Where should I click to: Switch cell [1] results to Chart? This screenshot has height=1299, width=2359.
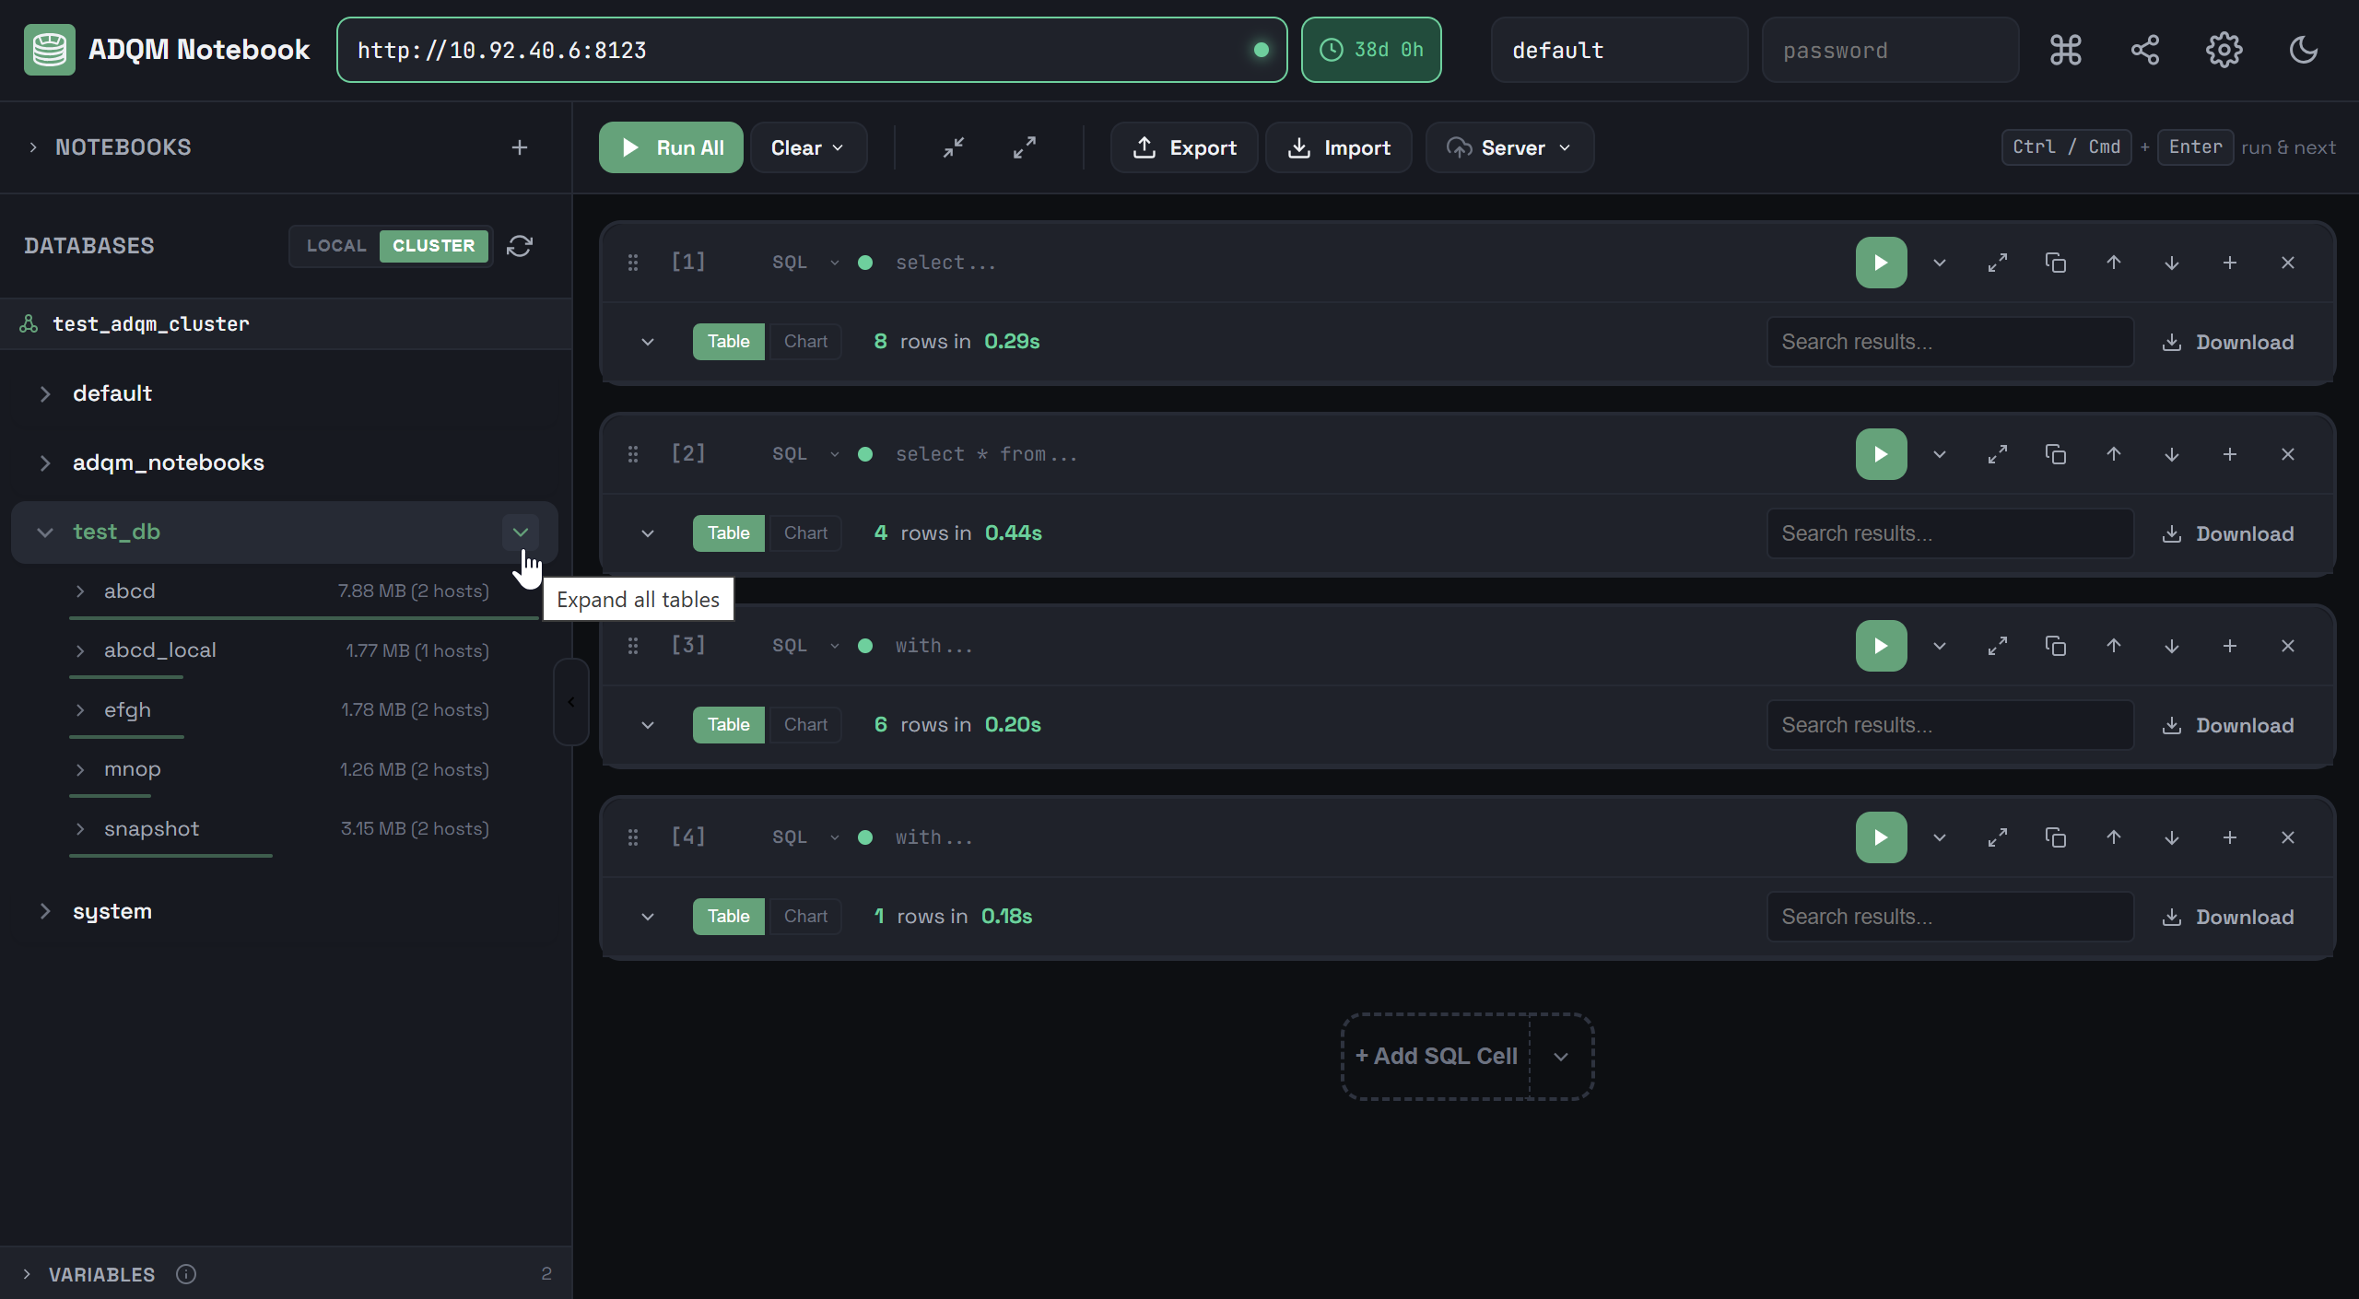coord(805,342)
